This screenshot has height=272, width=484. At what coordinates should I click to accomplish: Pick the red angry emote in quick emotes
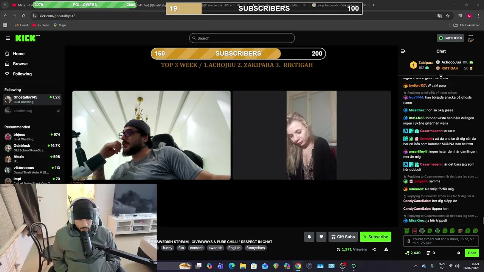(414, 231)
